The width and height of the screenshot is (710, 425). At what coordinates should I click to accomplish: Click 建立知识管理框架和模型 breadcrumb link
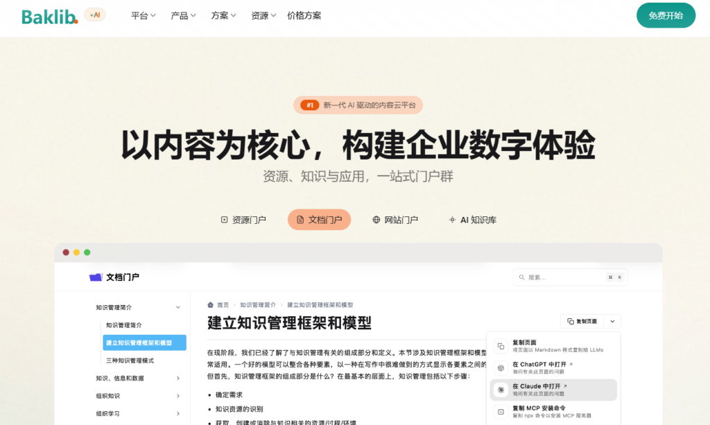[320, 305]
